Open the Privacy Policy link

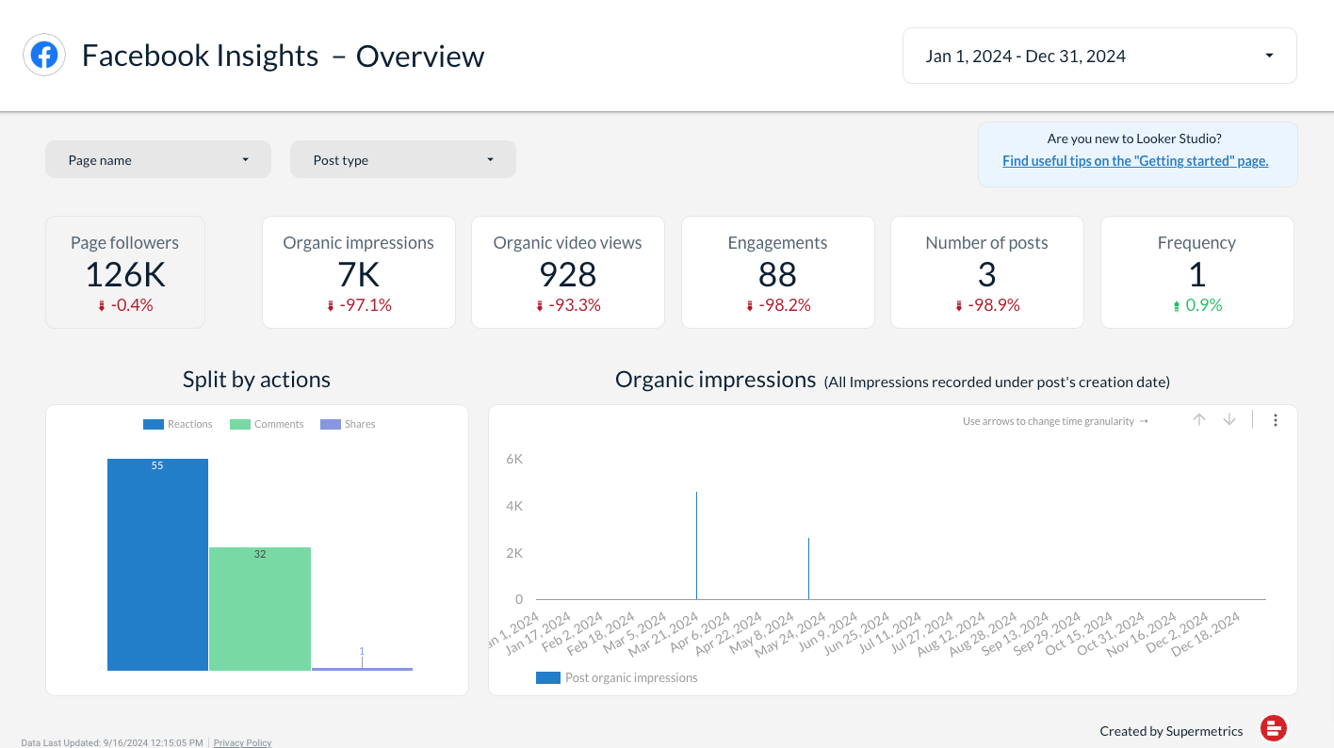tap(242, 742)
